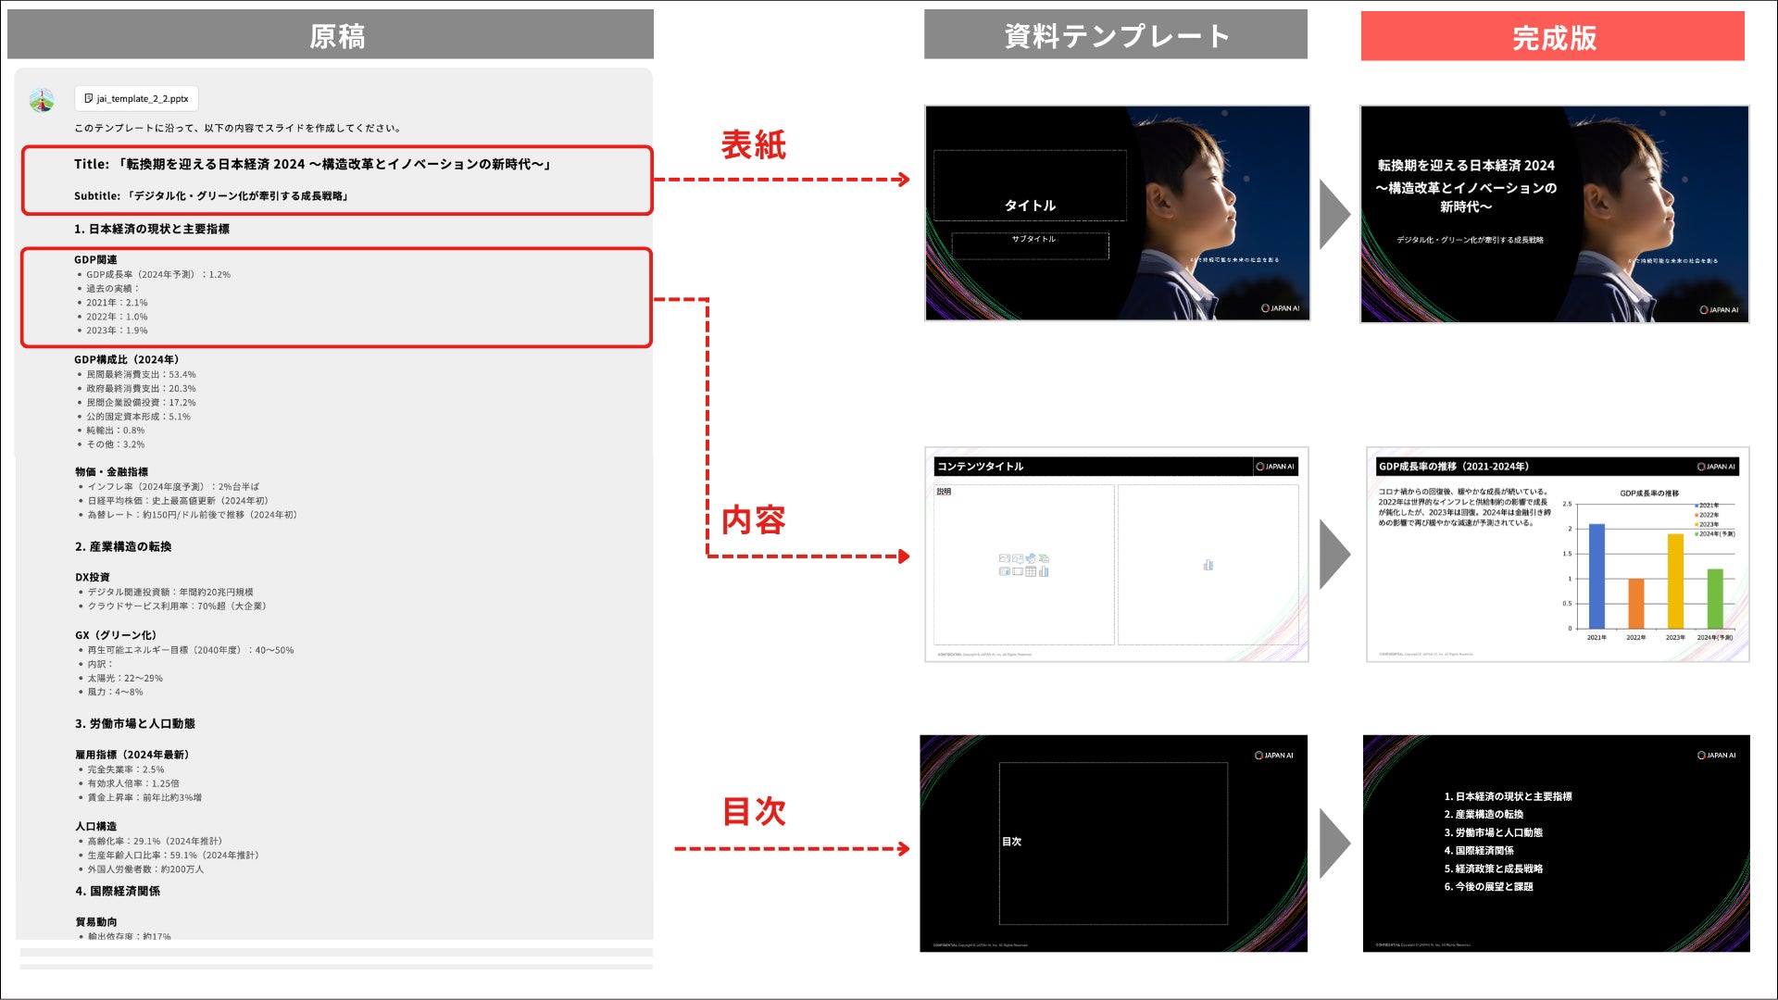Screen dimensions: 1778x1000
Task: Click the サブタイトル placeholder on template cover
Action: [1032, 240]
